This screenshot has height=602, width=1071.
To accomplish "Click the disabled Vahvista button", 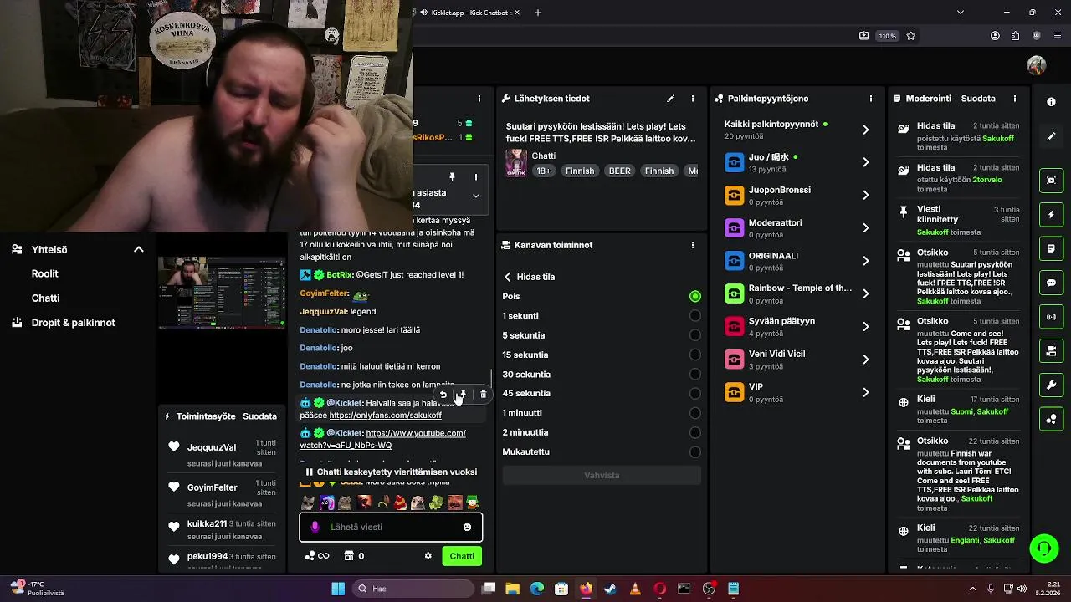I will pyautogui.click(x=602, y=475).
